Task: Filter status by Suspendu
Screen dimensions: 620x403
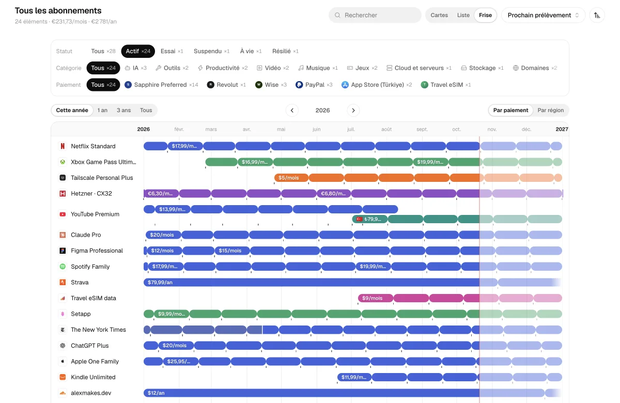Action: point(212,51)
